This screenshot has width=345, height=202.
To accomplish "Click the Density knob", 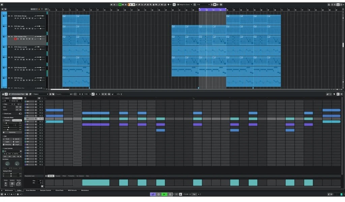I will tap(19, 184).
